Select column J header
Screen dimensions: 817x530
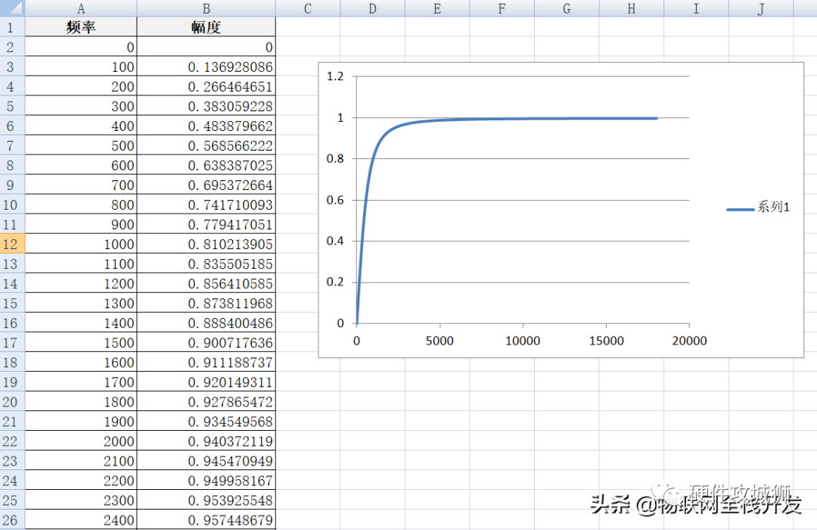pyautogui.click(x=761, y=8)
